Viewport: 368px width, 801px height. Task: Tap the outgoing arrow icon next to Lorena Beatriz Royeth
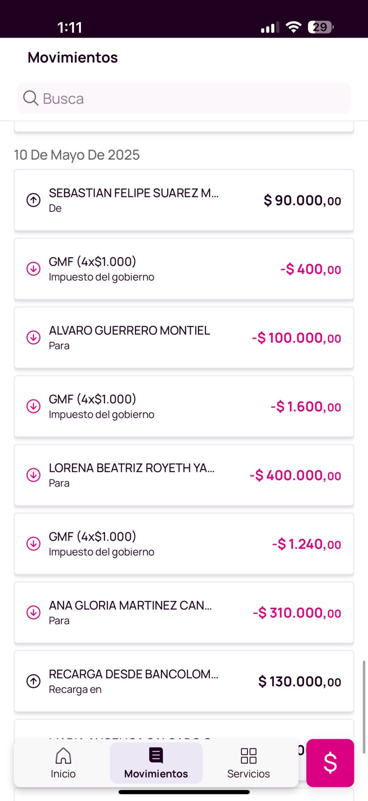tap(33, 475)
